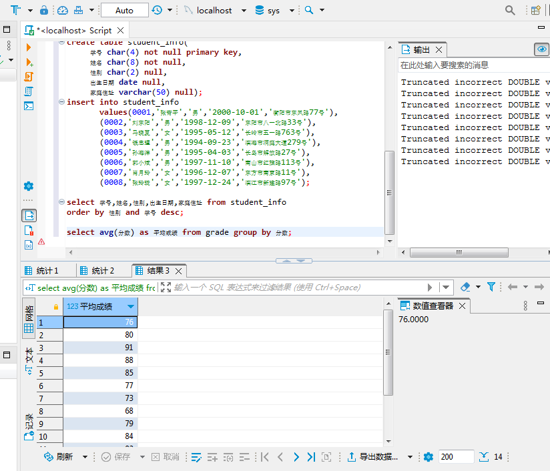
Task: Open the Auto commit mode dropdown
Action: (x=124, y=10)
